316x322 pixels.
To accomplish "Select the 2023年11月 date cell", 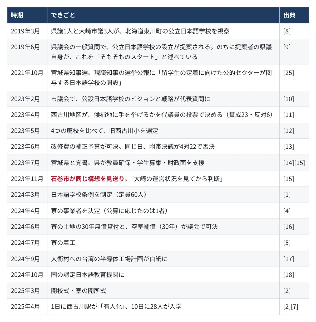I will pyautogui.click(x=27, y=179).
